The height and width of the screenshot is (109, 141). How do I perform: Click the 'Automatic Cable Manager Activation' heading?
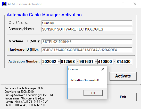[44, 15]
